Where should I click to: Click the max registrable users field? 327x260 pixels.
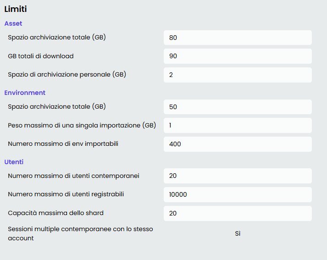(238, 194)
